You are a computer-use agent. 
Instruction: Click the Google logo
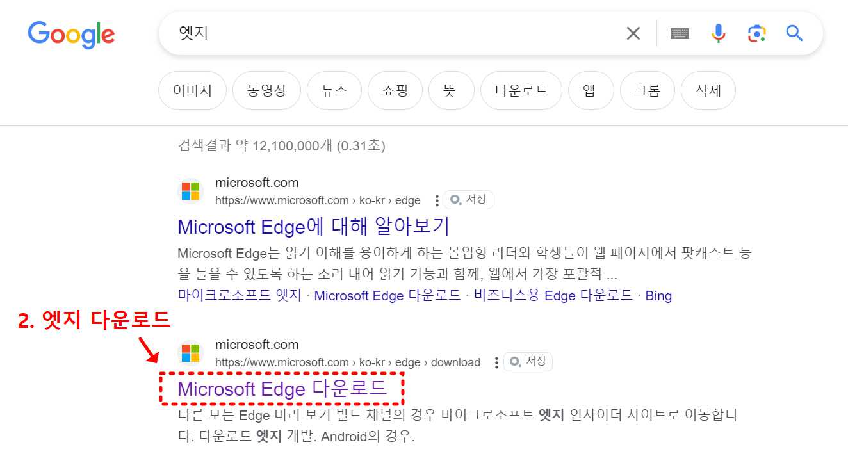coord(71,34)
